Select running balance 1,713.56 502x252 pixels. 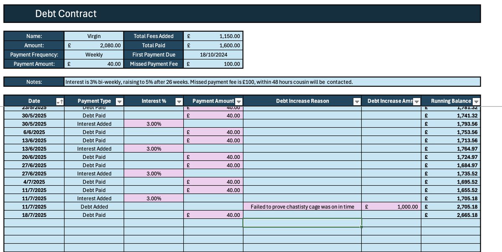[451, 140]
